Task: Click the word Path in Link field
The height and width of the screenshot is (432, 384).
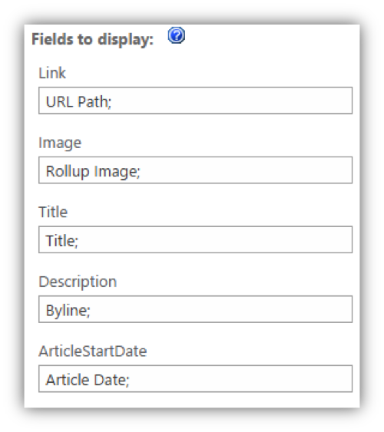Action: coord(93,101)
